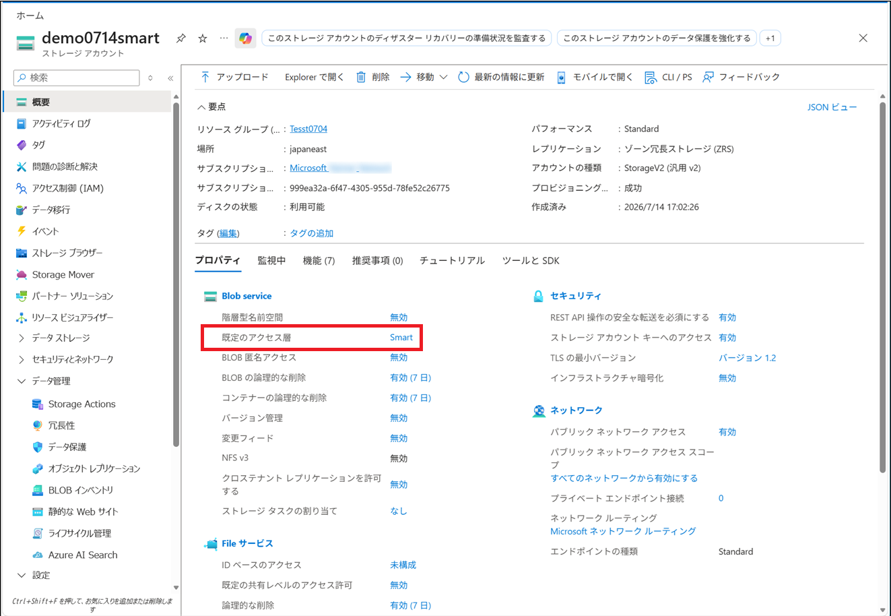Click the disaster recovery Copilot suggestion button
Image resolution: width=891 pixels, height=616 pixels.
pos(407,38)
